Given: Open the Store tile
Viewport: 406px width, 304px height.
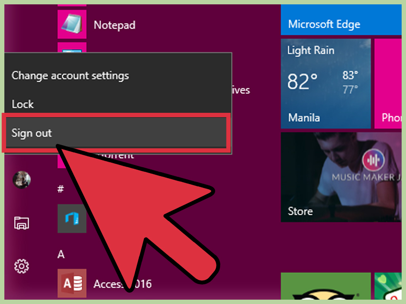Looking at the screenshot, I should [341, 177].
